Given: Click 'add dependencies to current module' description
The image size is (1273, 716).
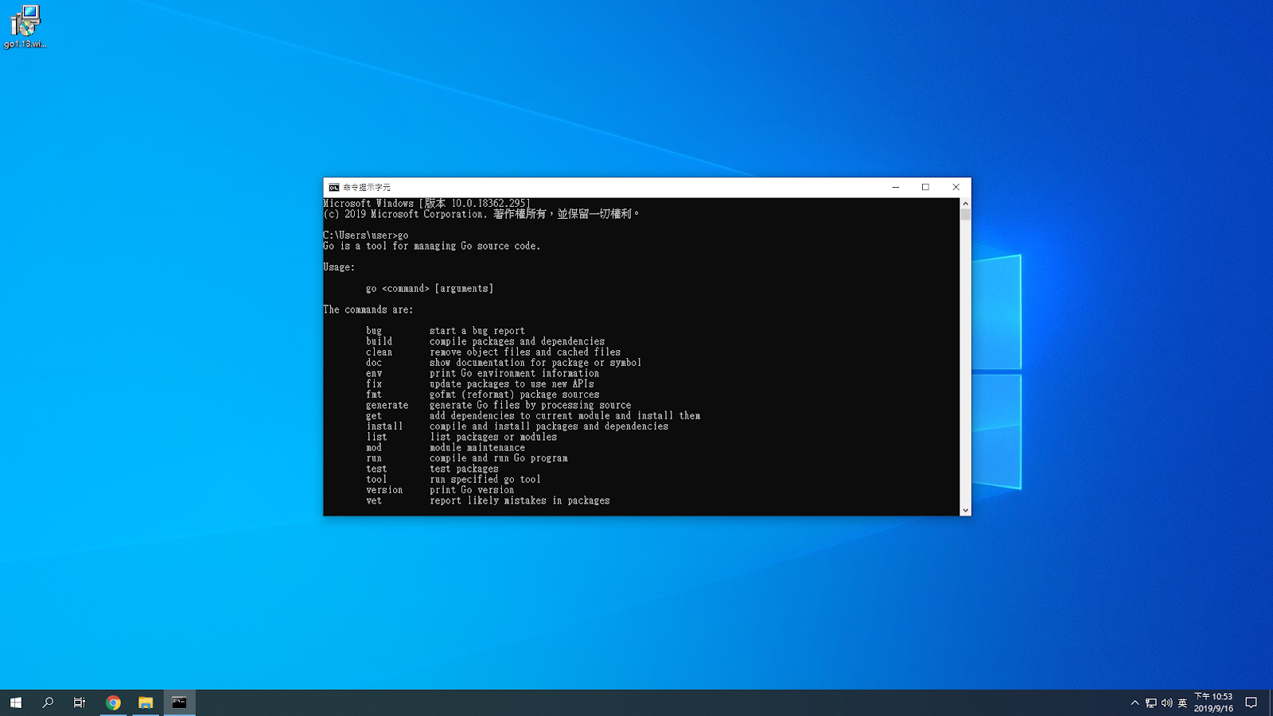Looking at the screenshot, I should 565,416.
